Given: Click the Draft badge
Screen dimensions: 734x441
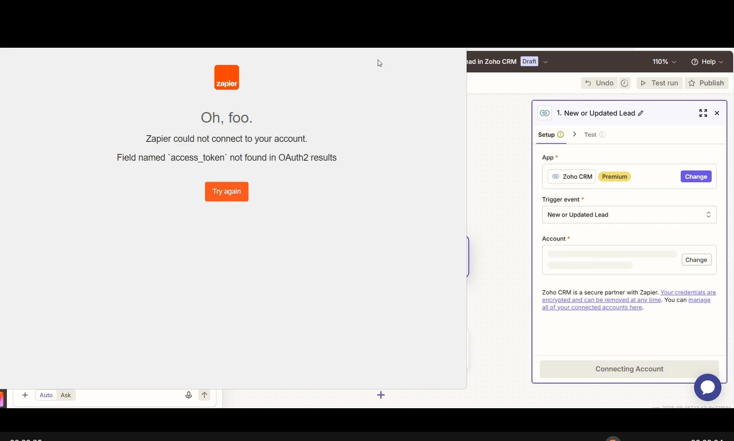Looking at the screenshot, I should [x=529, y=62].
